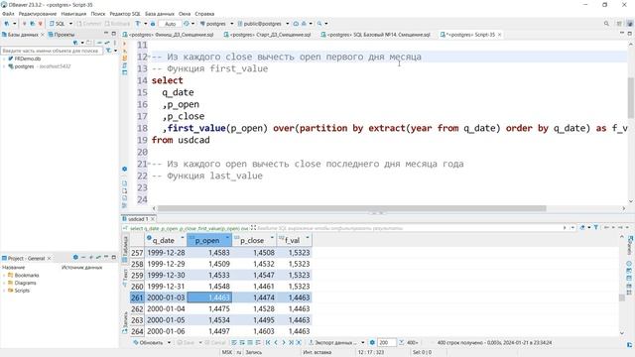
Task: Expand the FRDemo.db tree node
Action: tap(4, 59)
